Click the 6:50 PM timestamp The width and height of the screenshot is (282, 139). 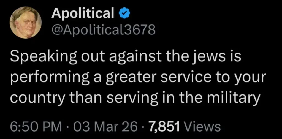pyautogui.click(x=36, y=127)
